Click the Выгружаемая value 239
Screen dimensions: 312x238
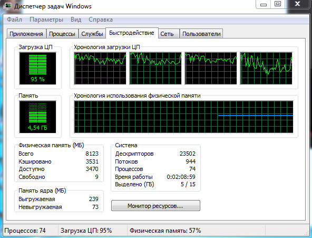coord(94,199)
